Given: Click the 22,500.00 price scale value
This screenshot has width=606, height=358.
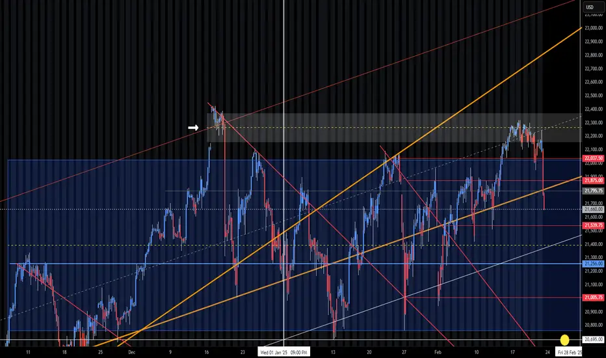Looking at the screenshot, I should click(594, 96).
